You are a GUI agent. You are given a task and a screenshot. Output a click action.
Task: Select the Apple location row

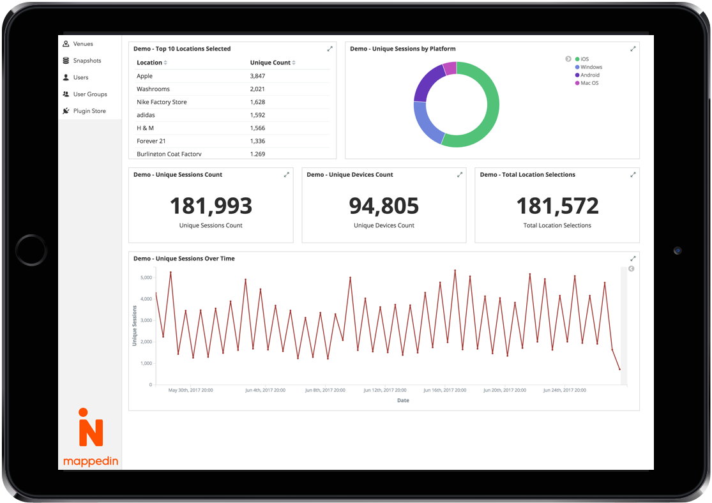[233, 76]
